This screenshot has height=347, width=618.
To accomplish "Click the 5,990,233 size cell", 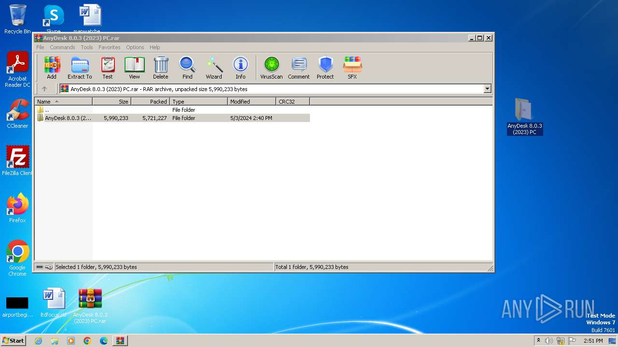I will pos(116,118).
